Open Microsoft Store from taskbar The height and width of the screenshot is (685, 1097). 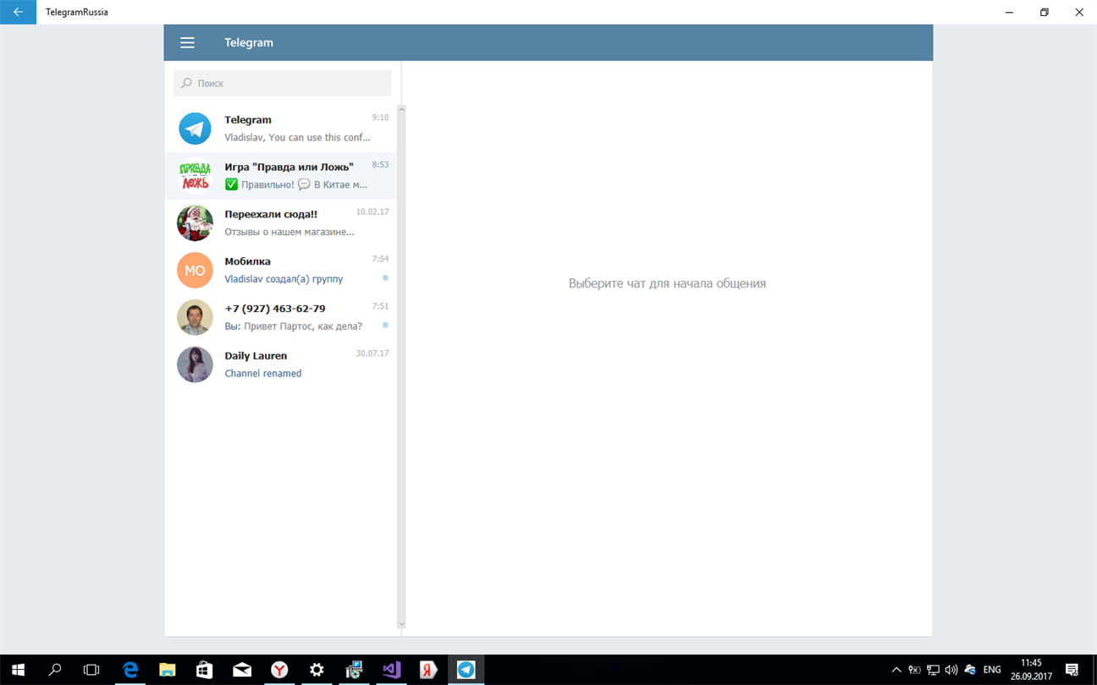pos(205,670)
